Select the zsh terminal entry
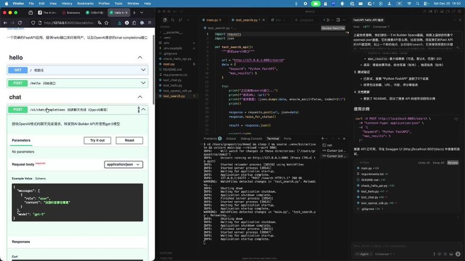The image size is (465, 261). tap(329, 145)
